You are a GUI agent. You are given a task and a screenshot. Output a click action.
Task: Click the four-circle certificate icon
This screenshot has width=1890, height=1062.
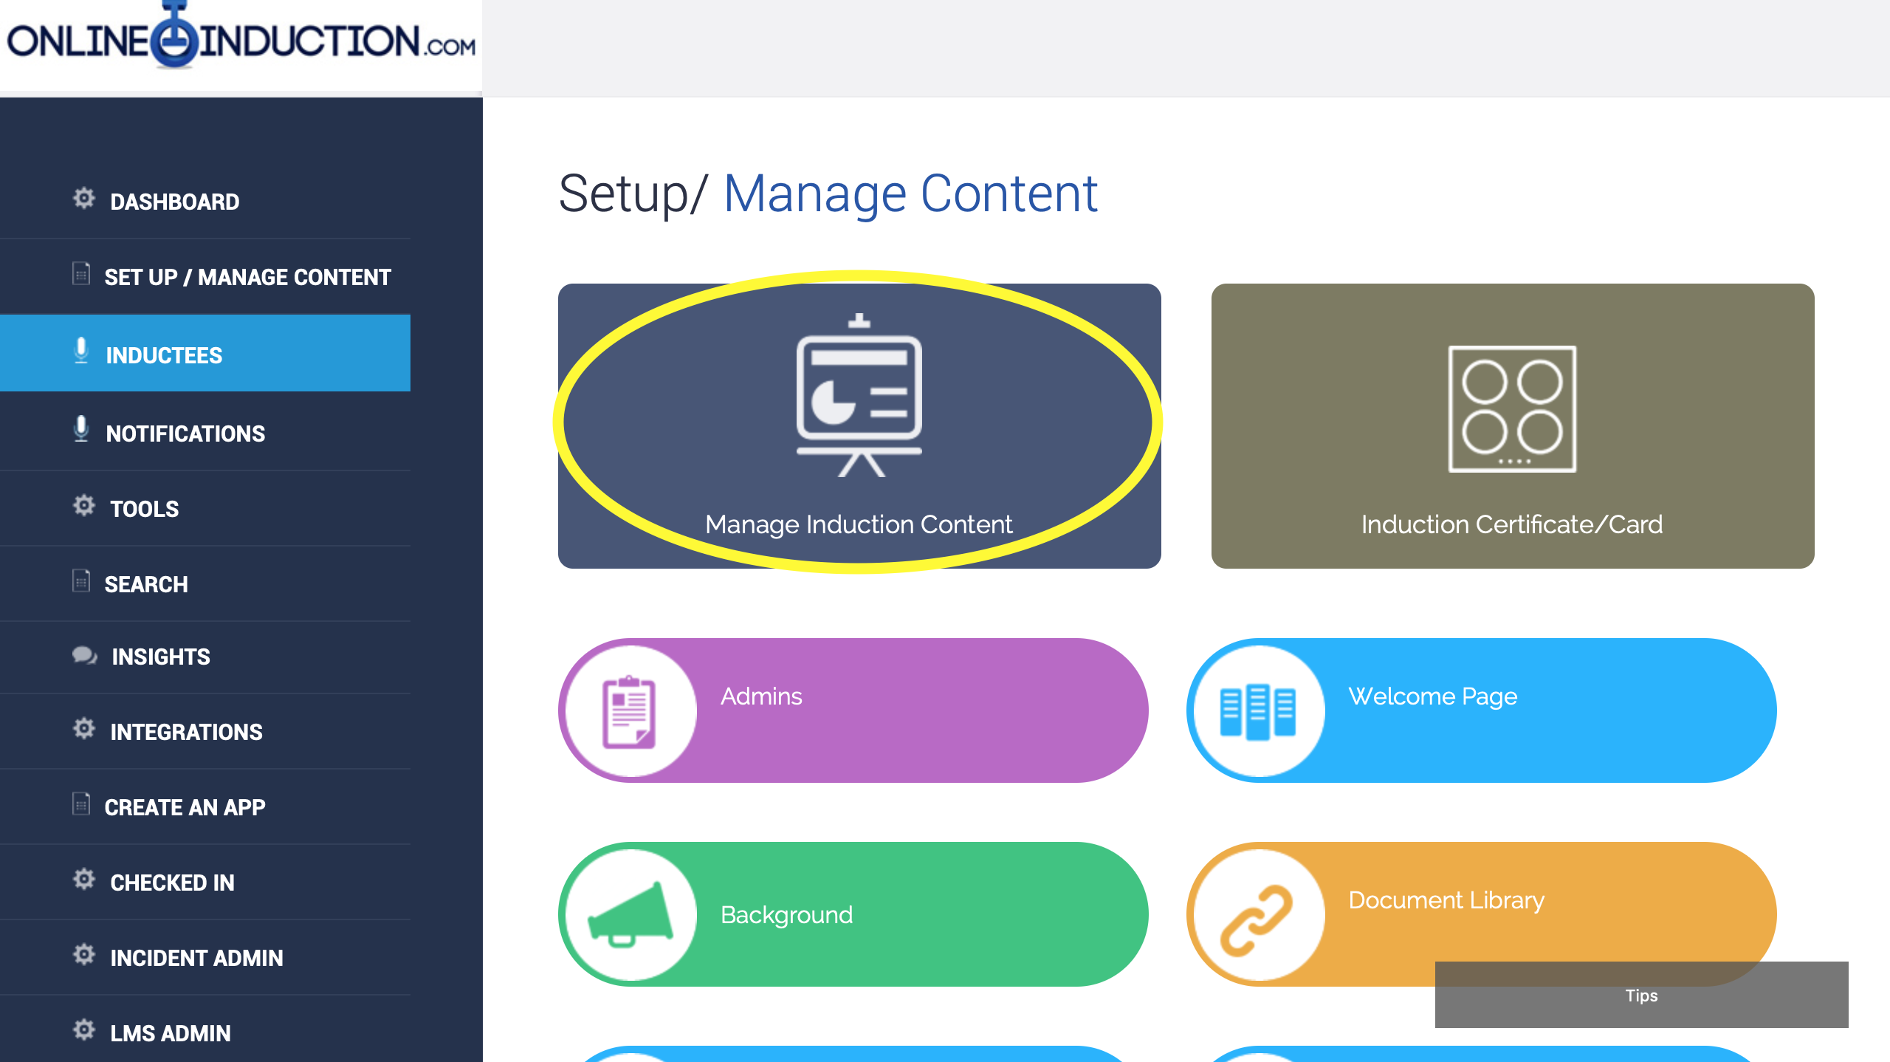pyautogui.click(x=1513, y=409)
